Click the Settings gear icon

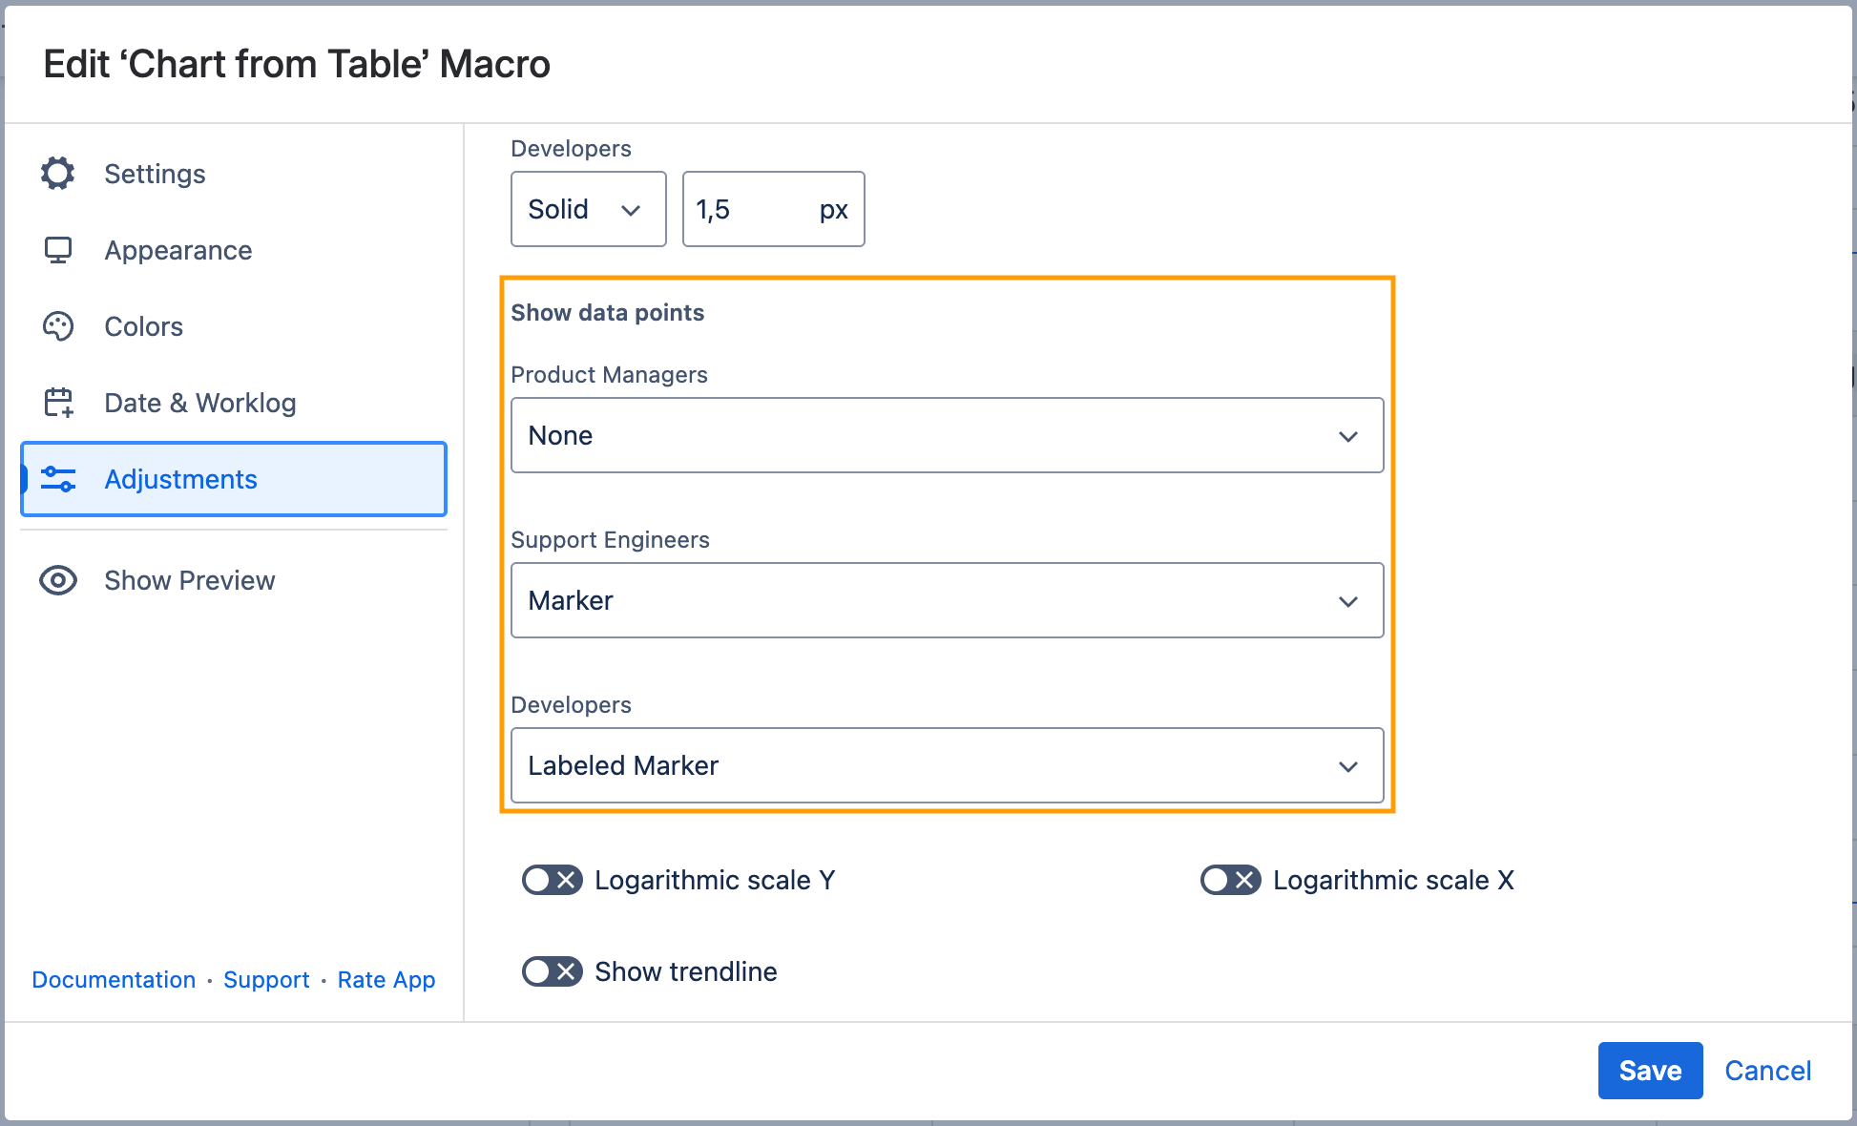tap(57, 174)
